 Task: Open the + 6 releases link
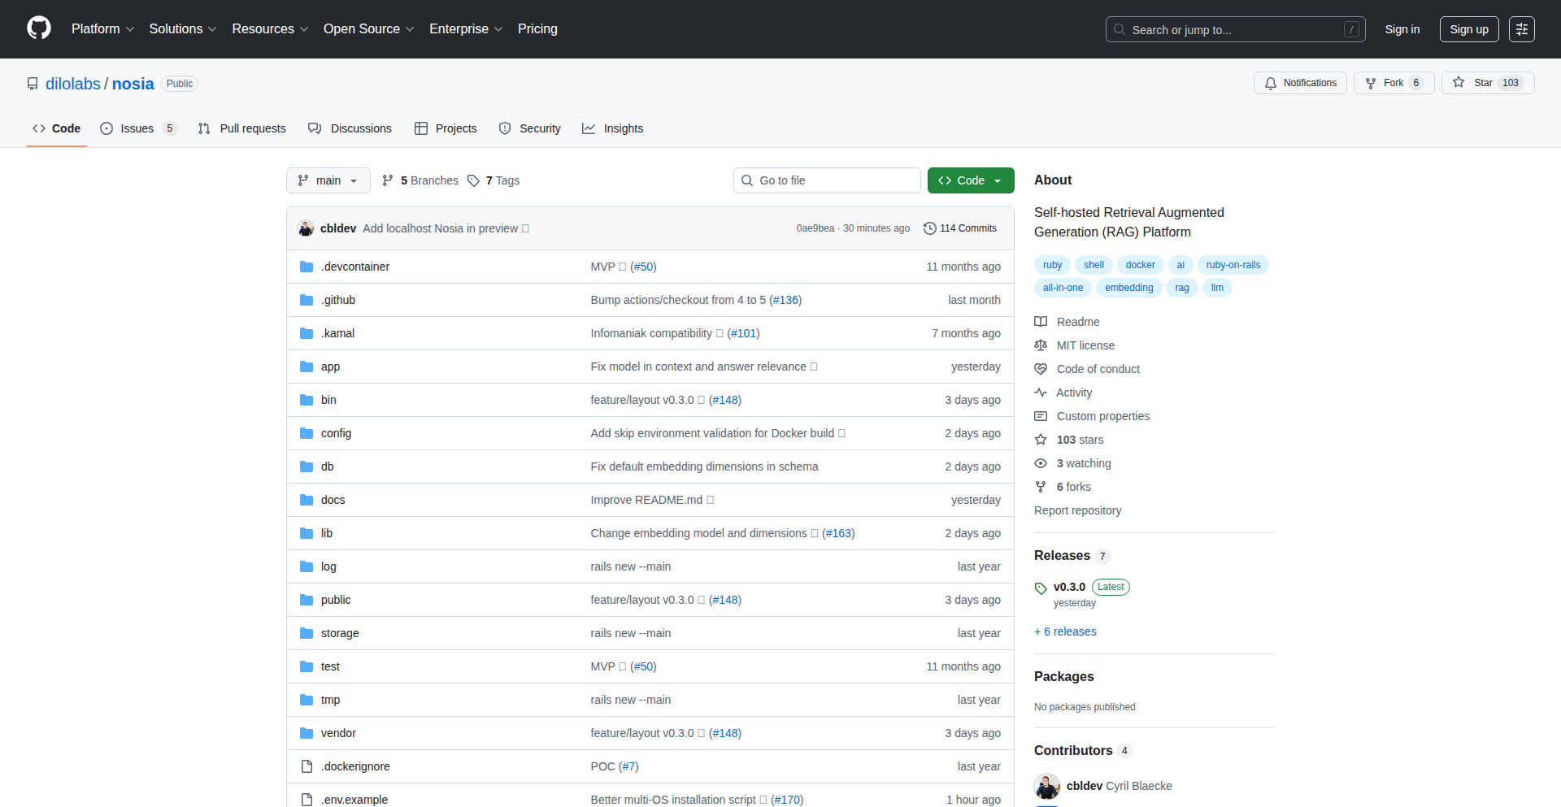click(1065, 631)
